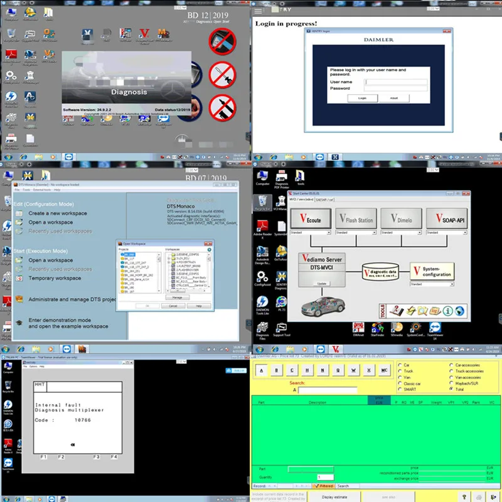
Task: Click Manage in the Open Workspace dialog
Action: 178,297
